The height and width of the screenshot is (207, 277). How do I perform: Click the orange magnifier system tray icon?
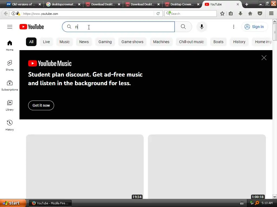click(x=257, y=203)
